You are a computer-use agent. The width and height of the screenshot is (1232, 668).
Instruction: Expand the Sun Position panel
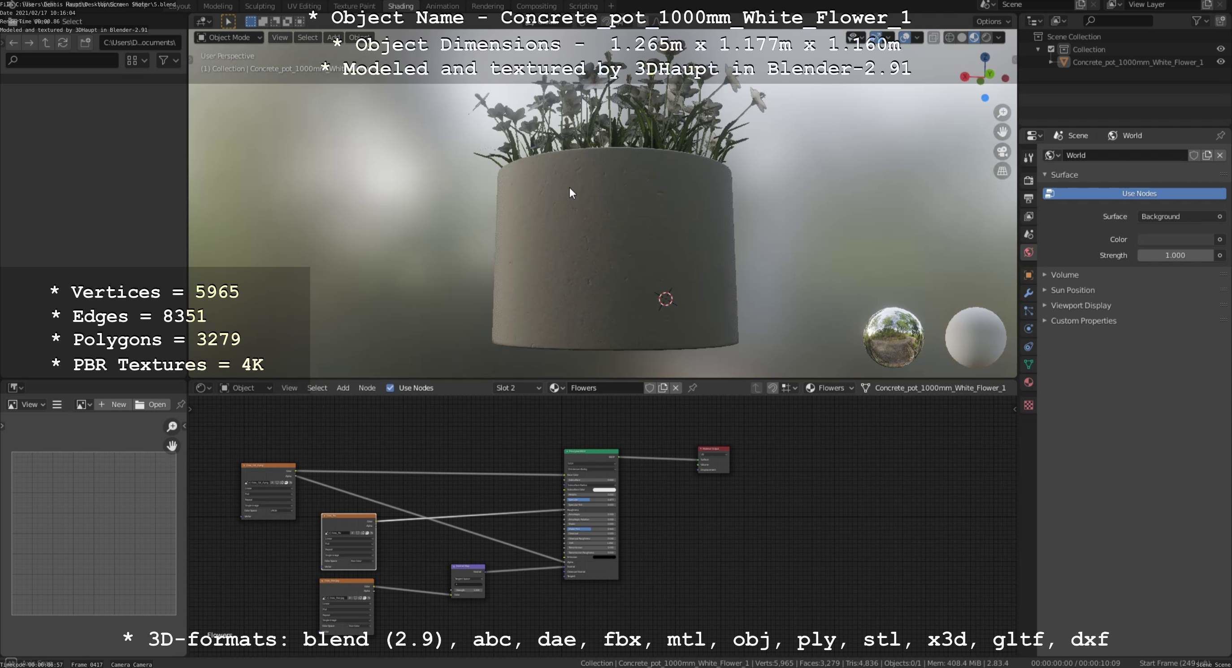(1072, 290)
